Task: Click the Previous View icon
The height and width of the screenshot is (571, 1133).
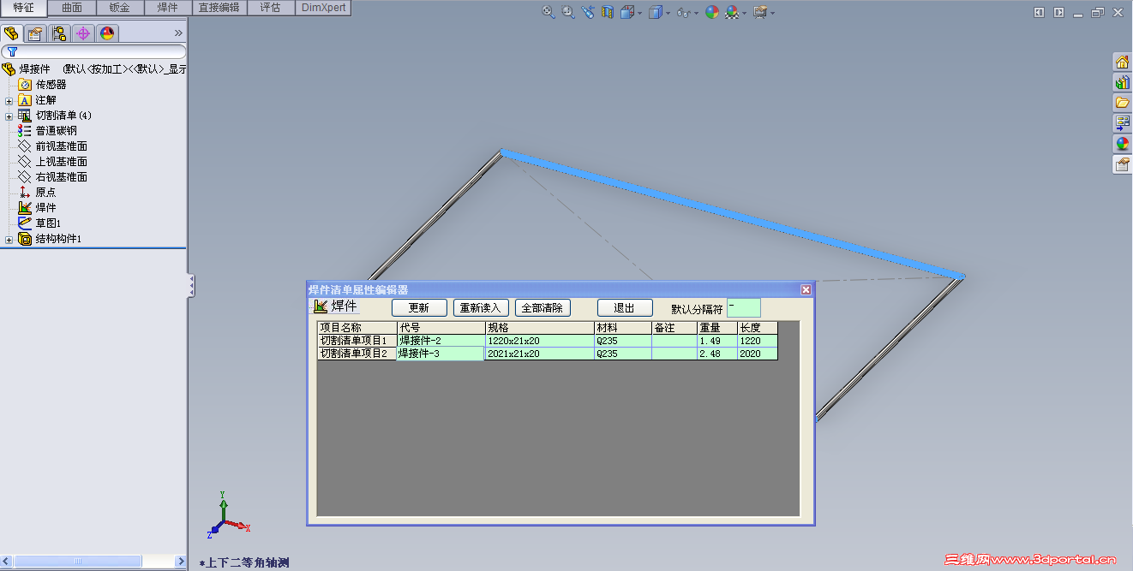Action: point(588,12)
